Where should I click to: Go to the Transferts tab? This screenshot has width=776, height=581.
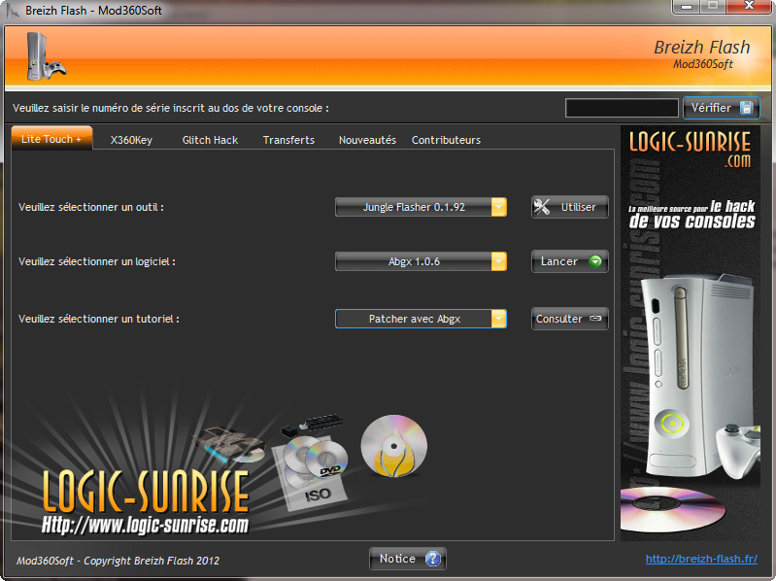point(288,140)
